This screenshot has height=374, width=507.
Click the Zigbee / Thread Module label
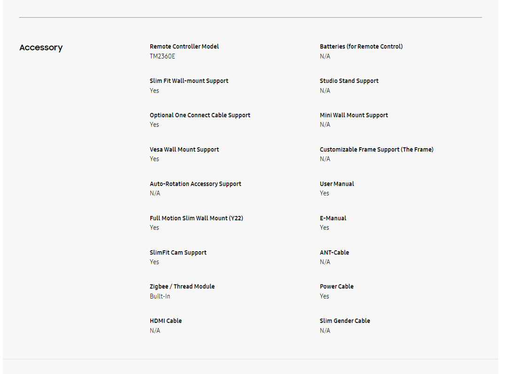point(182,286)
